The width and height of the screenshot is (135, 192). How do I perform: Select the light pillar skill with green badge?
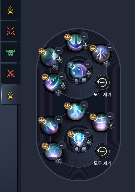(101, 122)
